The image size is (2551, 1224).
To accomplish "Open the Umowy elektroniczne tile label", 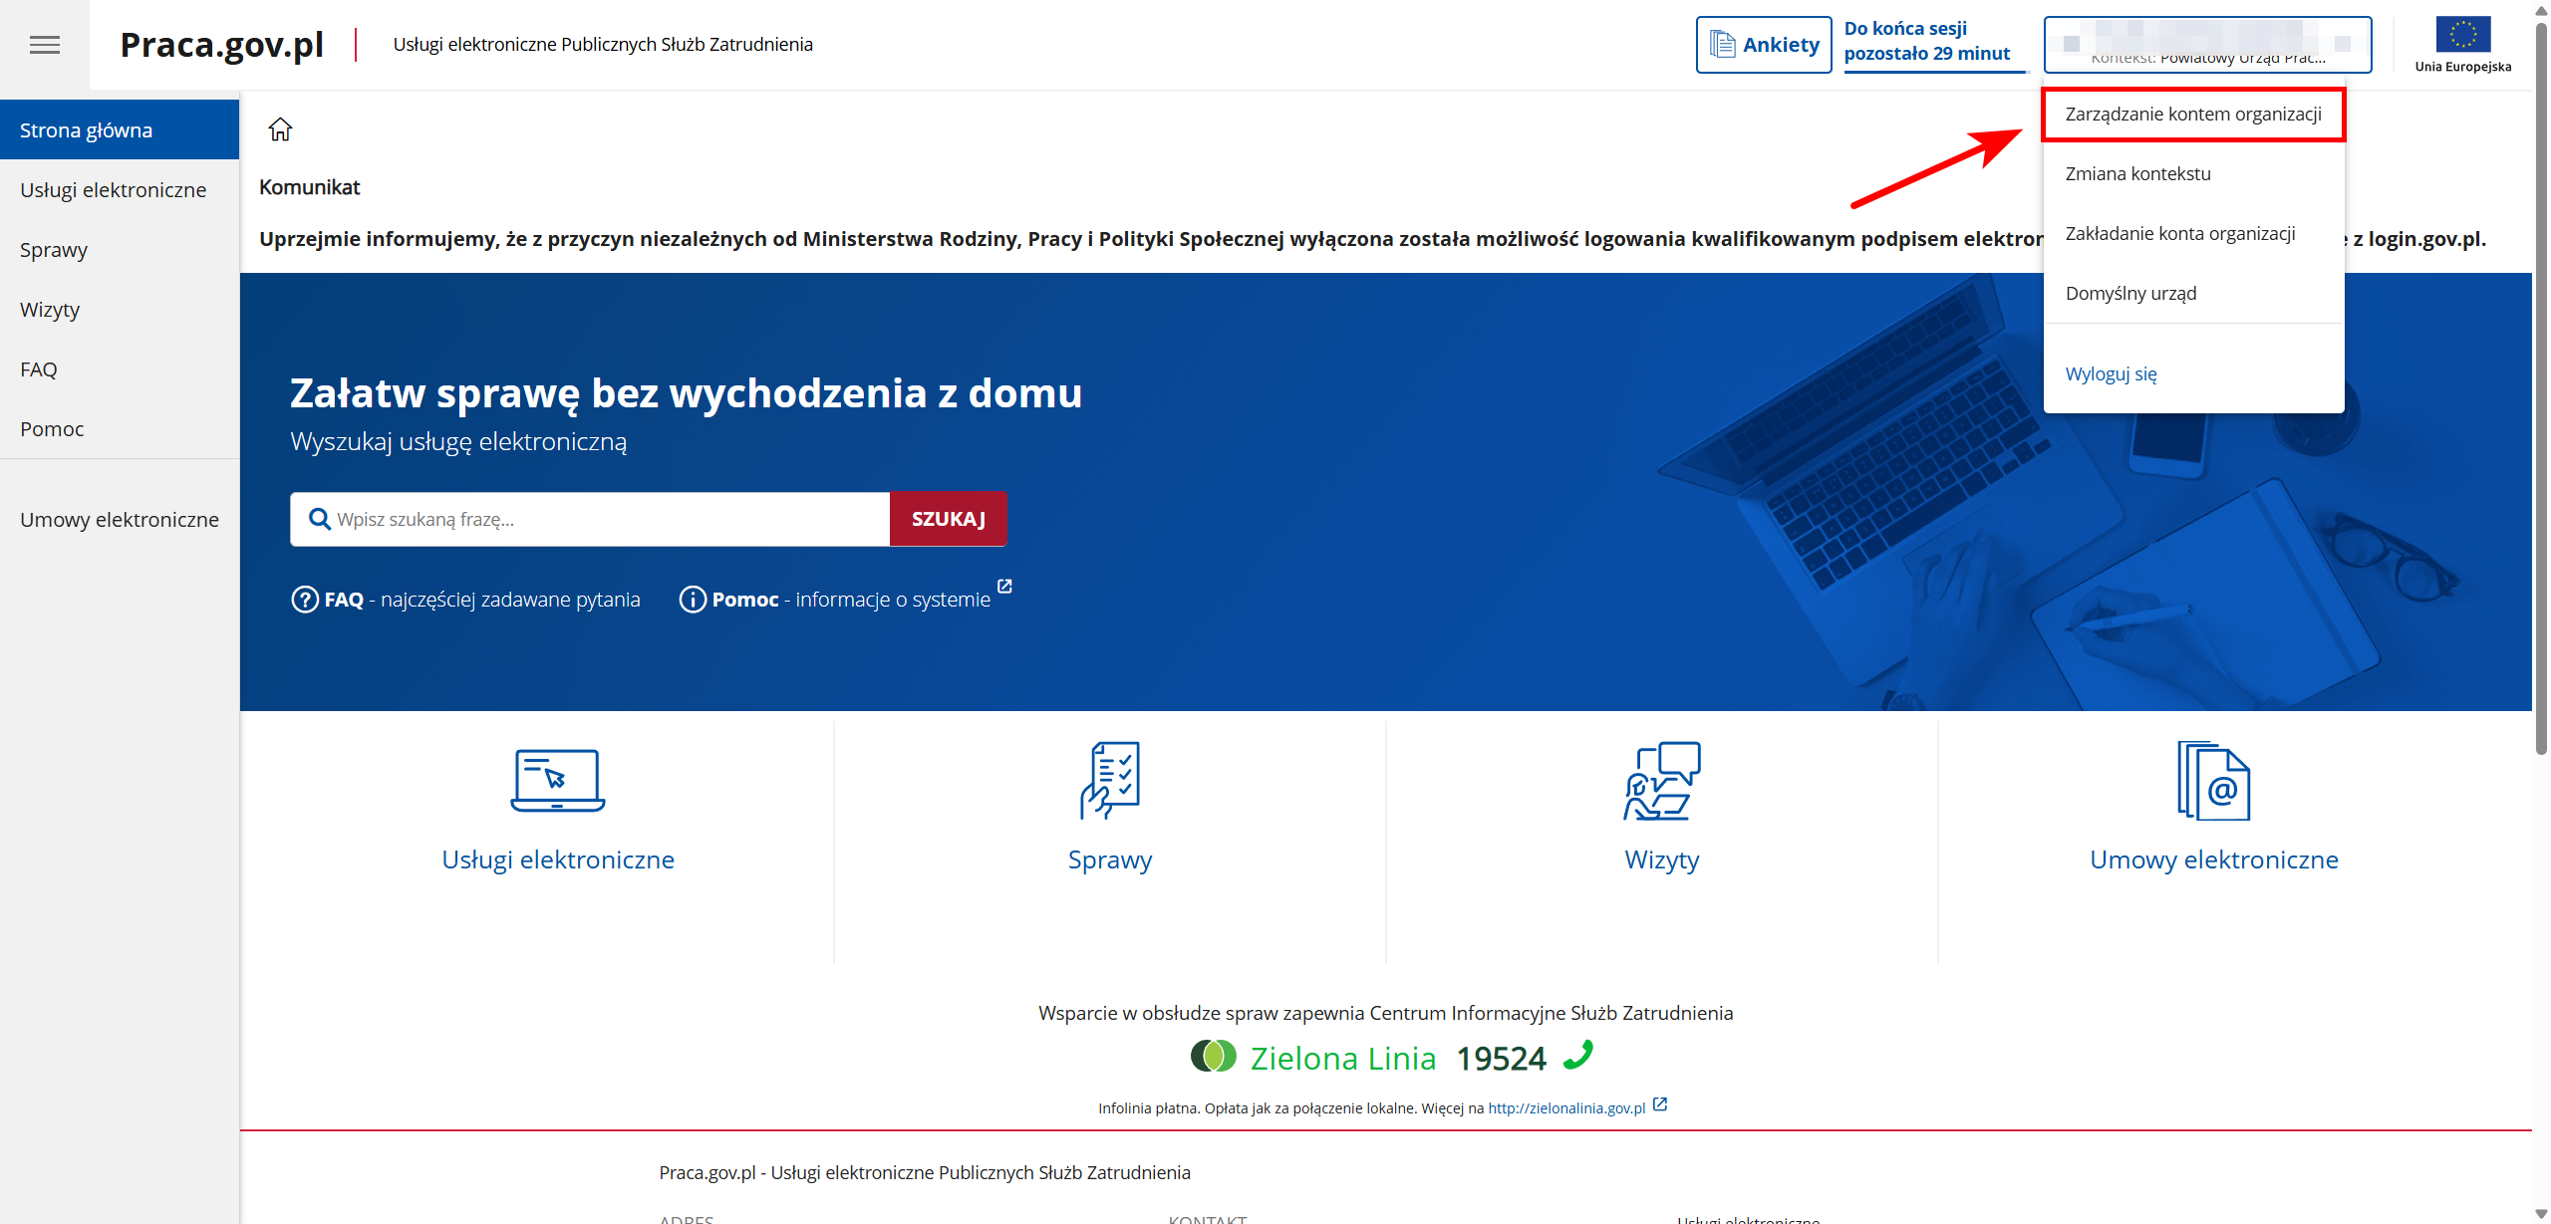I will click(x=2214, y=859).
